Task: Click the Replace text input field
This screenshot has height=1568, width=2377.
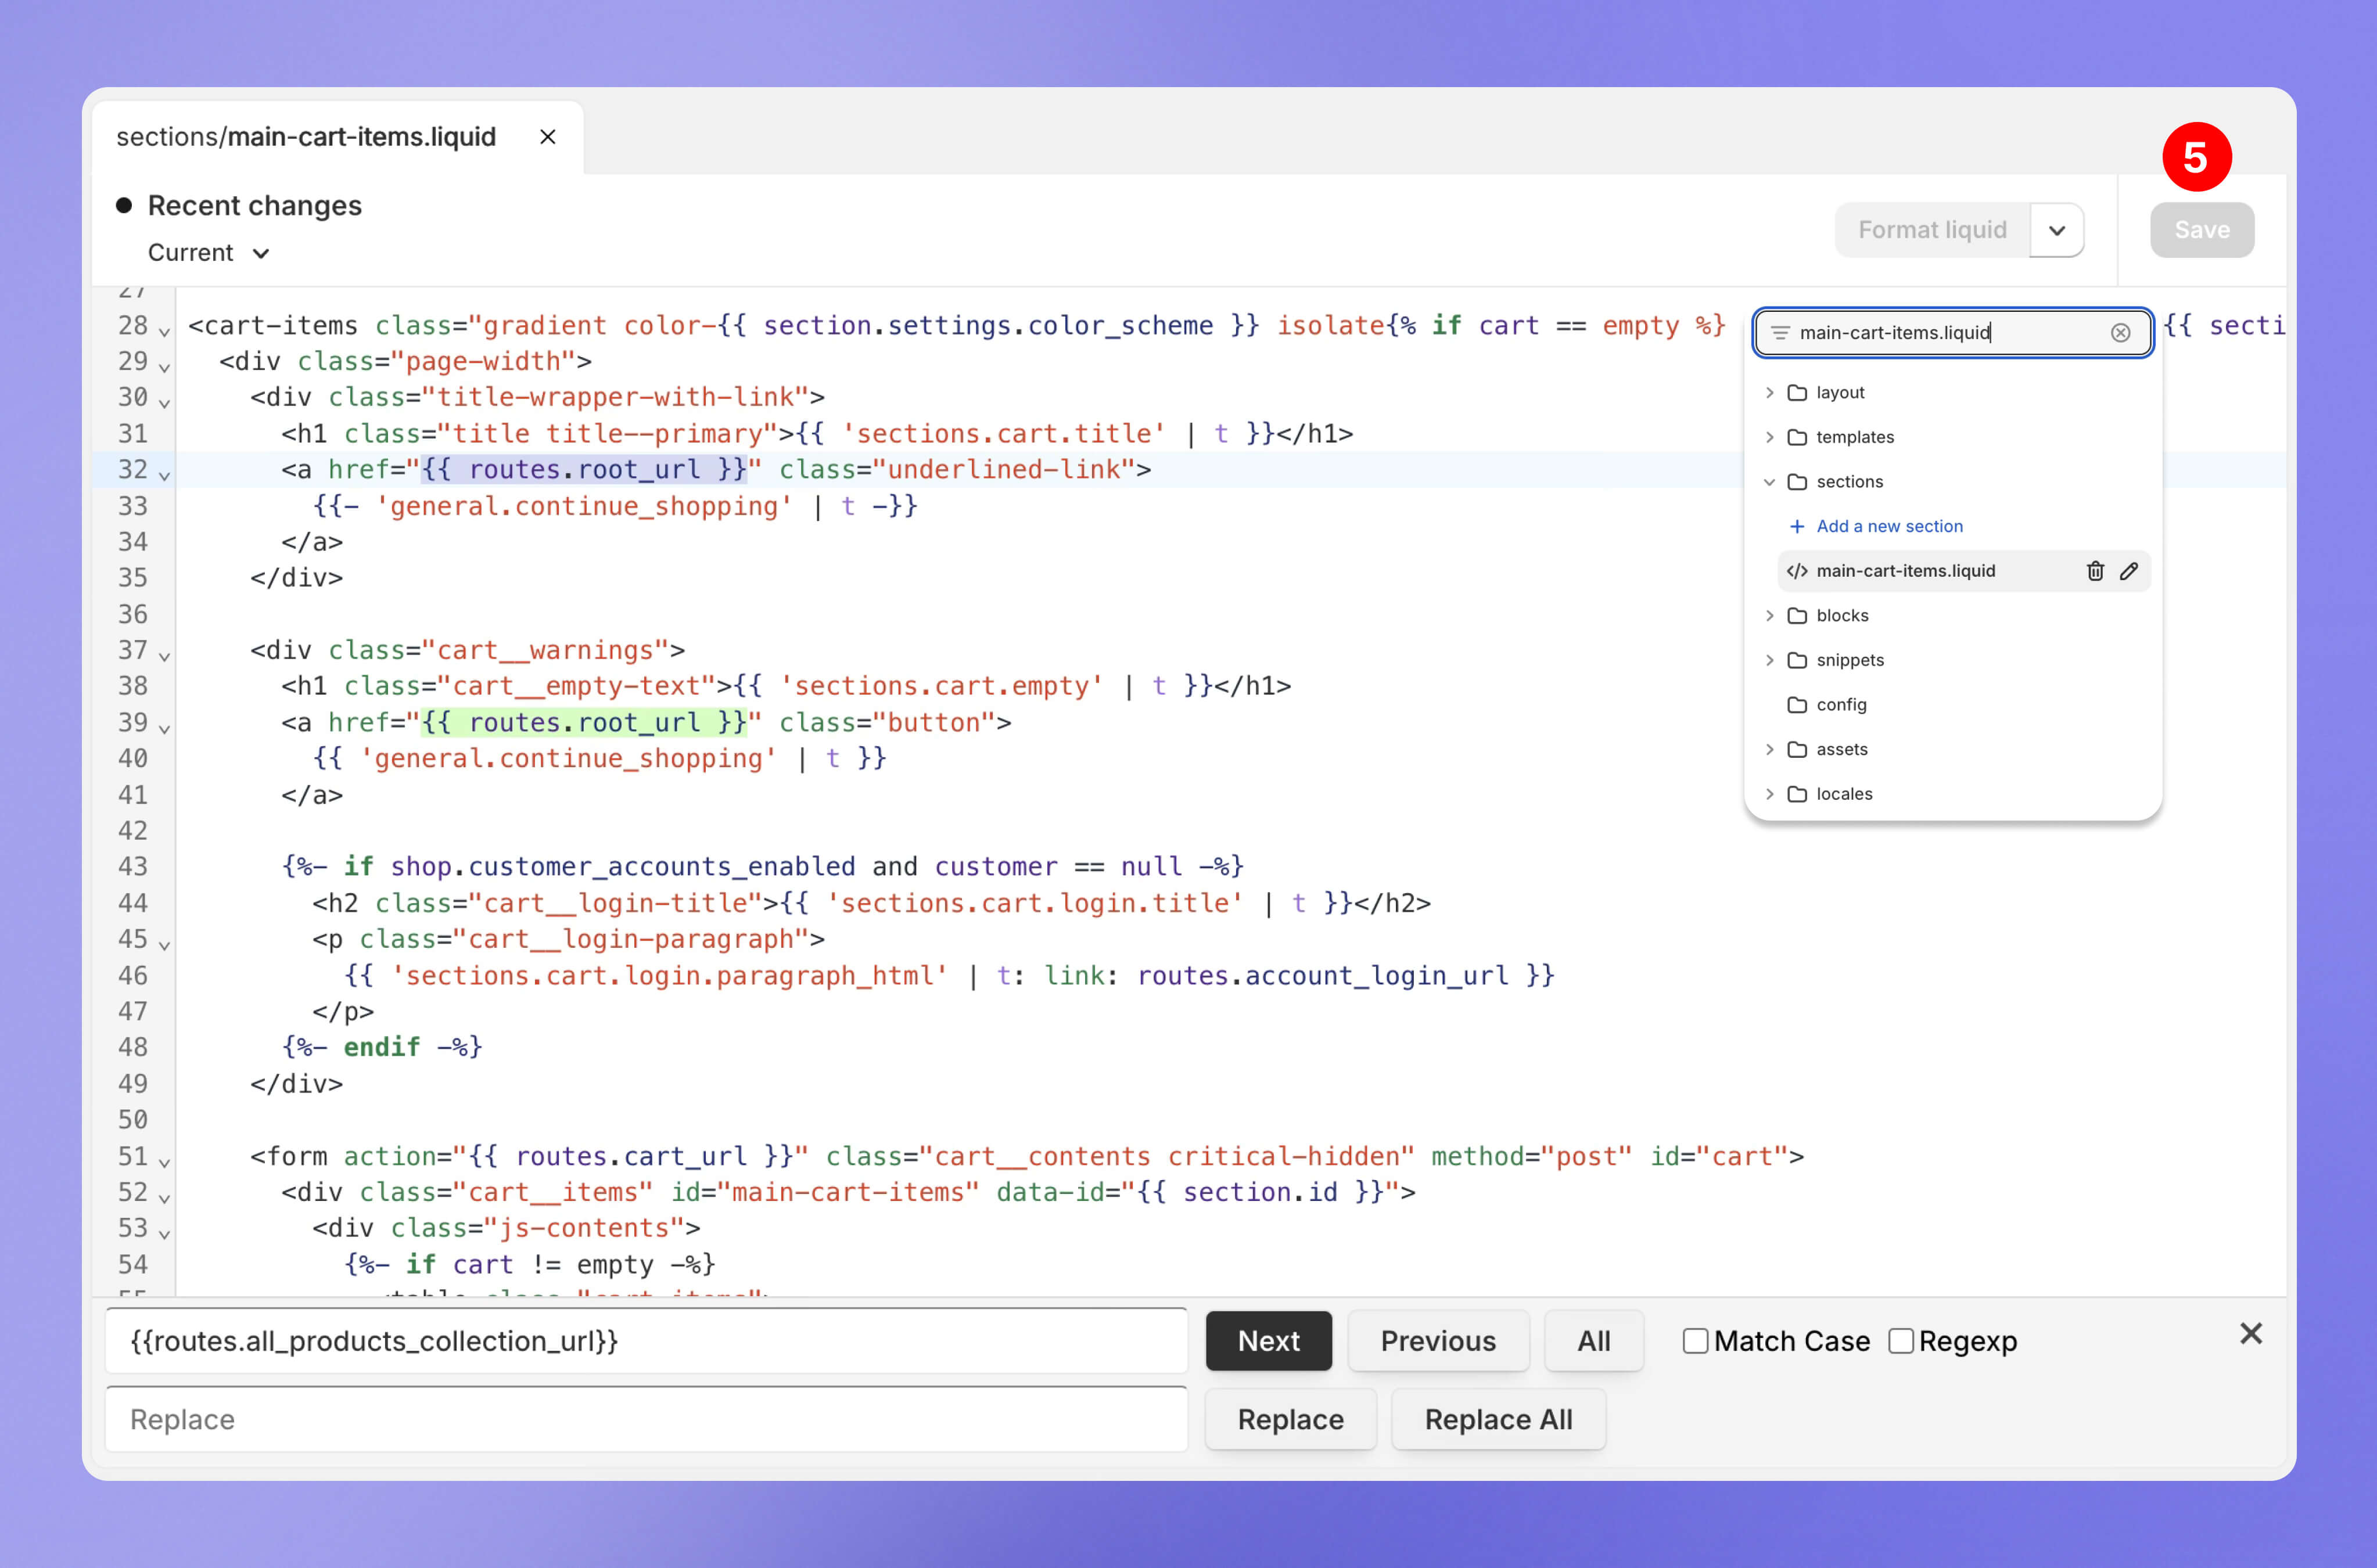Action: 646,1419
